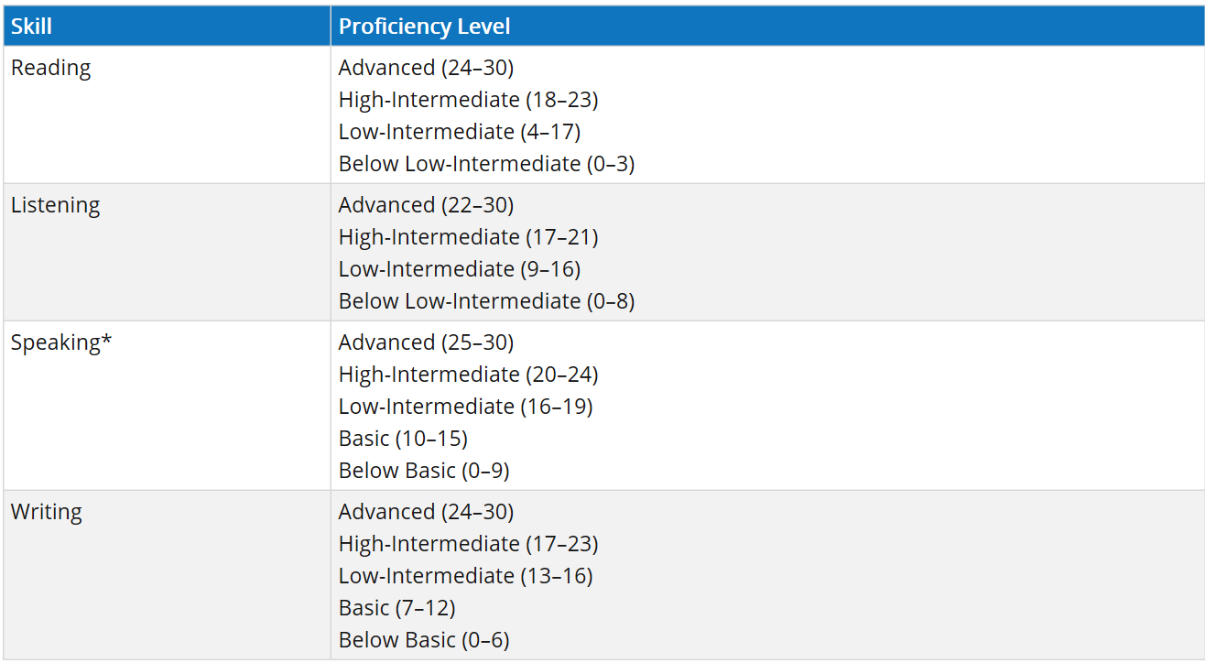Click Speaking Advanced (25–30) text
Image resolution: width=1205 pixels, height=663 pixels.
(x=426, y=342)
